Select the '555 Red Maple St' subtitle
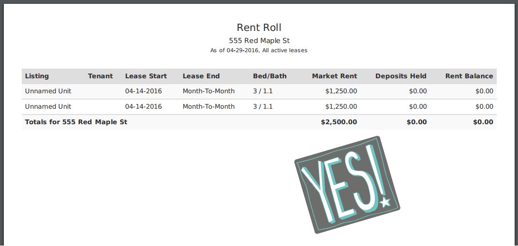Screen dimensions: 518x246 click(259, 41)
